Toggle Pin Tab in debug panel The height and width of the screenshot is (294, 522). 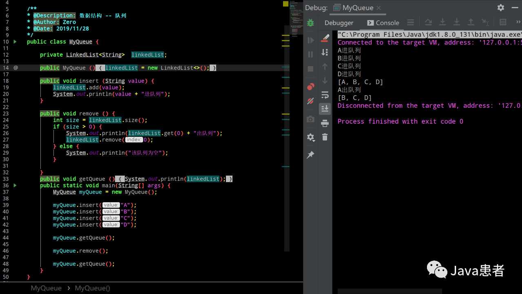click(x=311, y=155)
